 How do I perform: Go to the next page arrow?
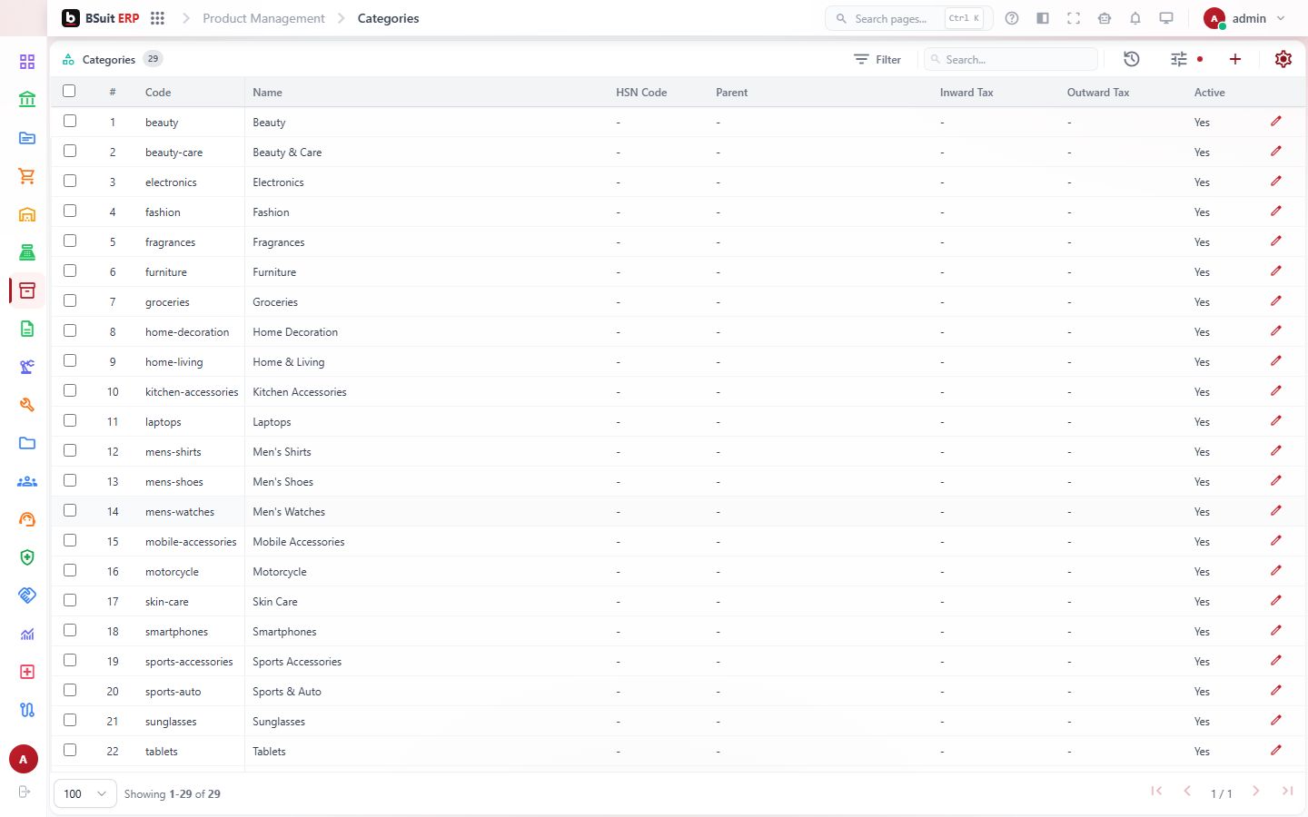(1256, 792)
